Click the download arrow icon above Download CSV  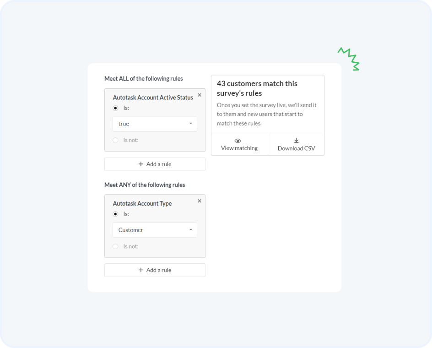pyautogui.click(x=296, y=141)
